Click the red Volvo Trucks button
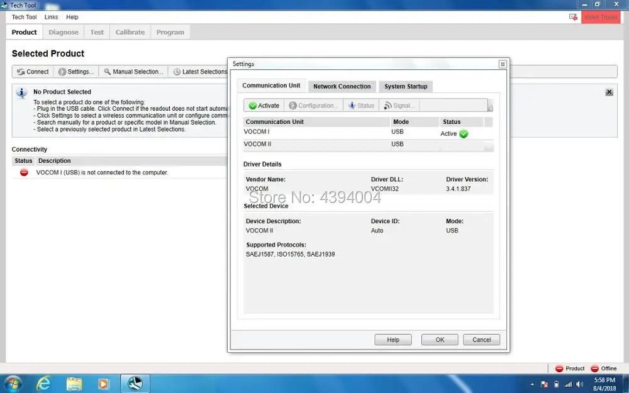The width and height of the screenshot is (629, 393). 601,17
